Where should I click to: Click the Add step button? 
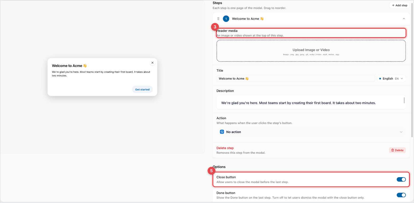pos(399,5)
